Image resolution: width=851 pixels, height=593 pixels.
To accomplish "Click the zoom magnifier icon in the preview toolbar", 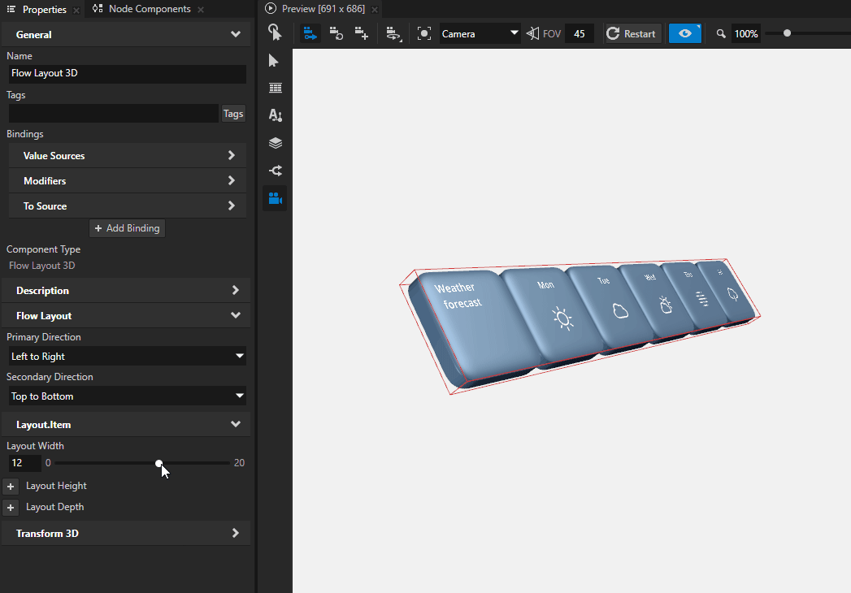I will pos(720,33).
